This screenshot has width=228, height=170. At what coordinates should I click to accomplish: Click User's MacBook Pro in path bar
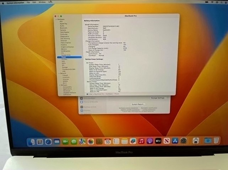(96, 94)
